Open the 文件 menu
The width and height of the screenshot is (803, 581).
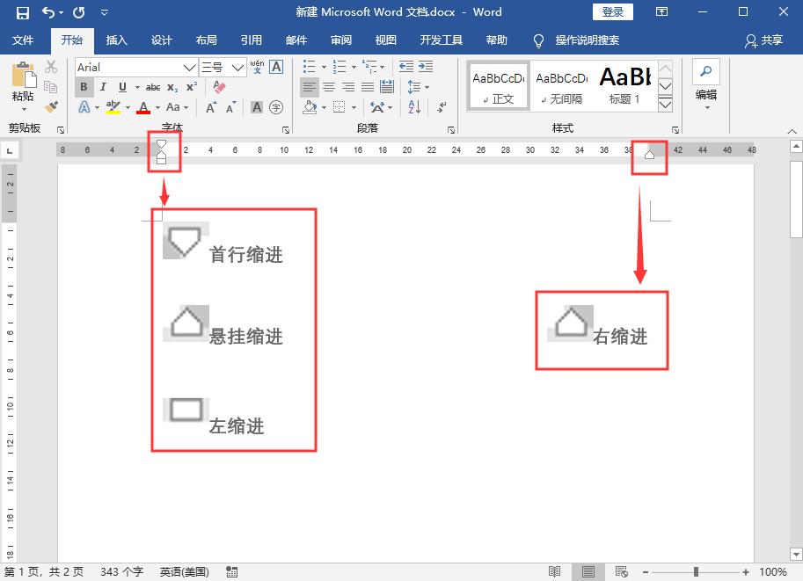[24, 40]
